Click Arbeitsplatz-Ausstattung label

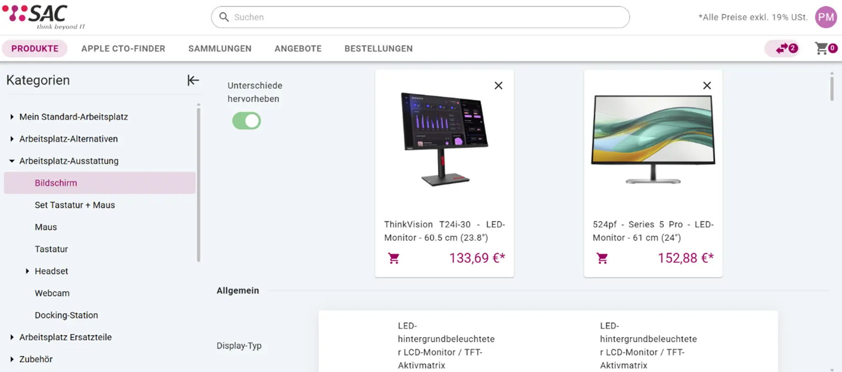point(69,161)
